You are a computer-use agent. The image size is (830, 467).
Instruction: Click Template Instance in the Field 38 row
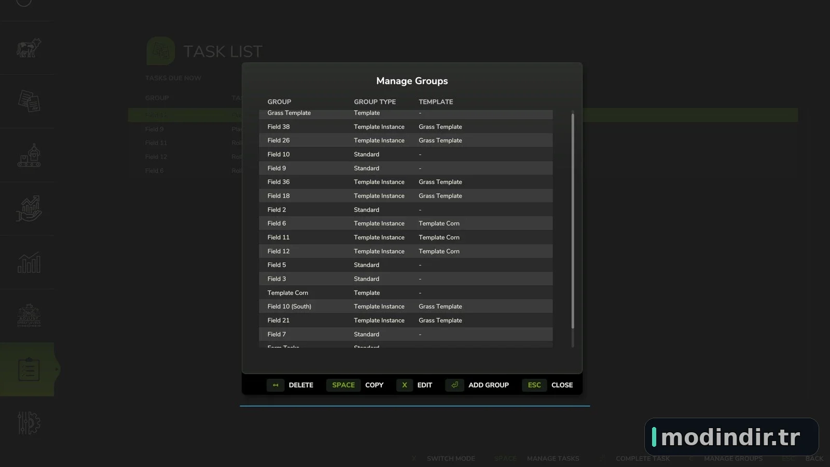point(379,127)
